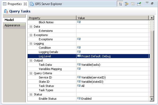Collapse the Exceptions category
Image resolution: width=158 pixels, height=105 pixels.
coord(31,35)
